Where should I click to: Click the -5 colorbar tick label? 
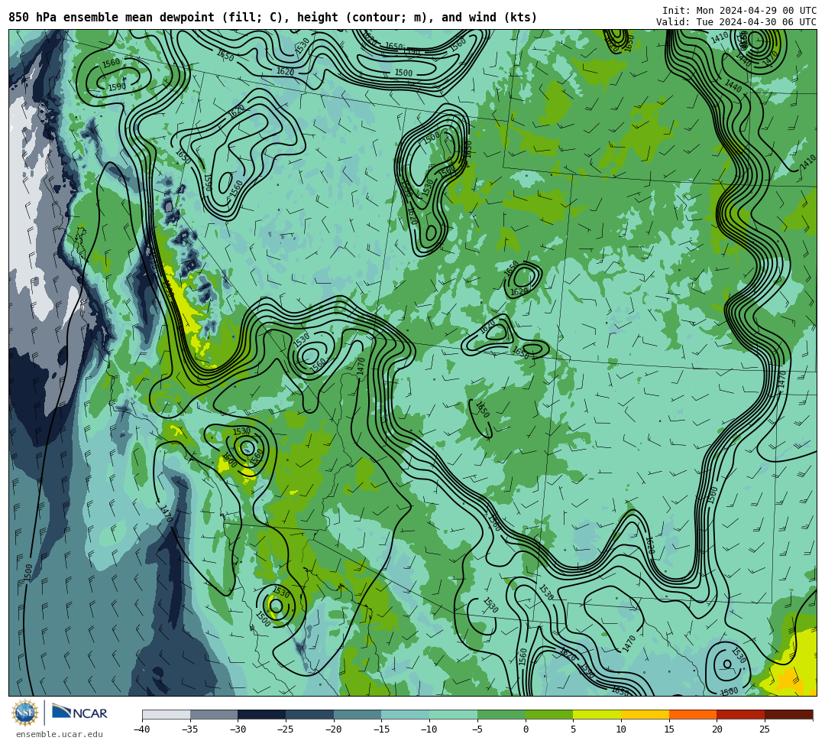(477, 729)
